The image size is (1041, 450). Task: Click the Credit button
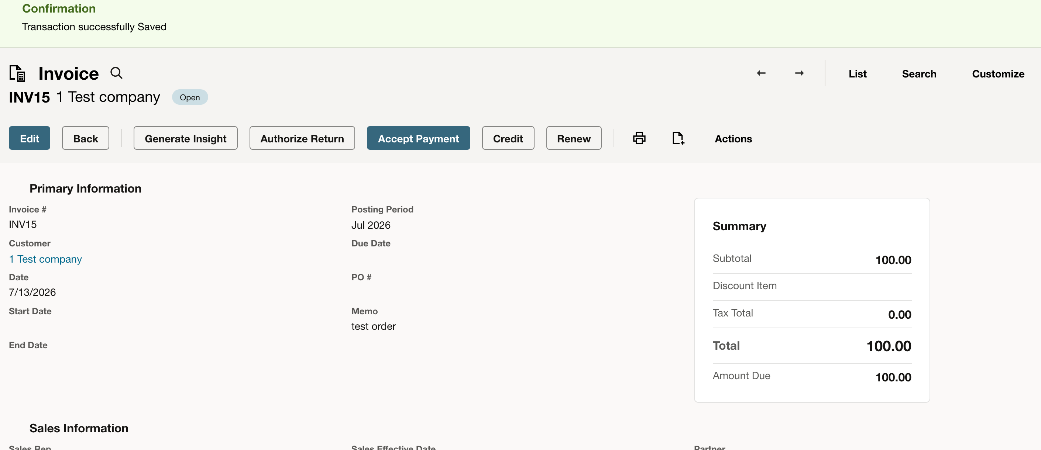508,138
